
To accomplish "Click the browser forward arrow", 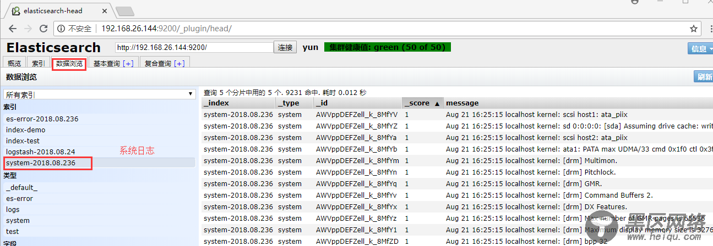I will [28, 29].
